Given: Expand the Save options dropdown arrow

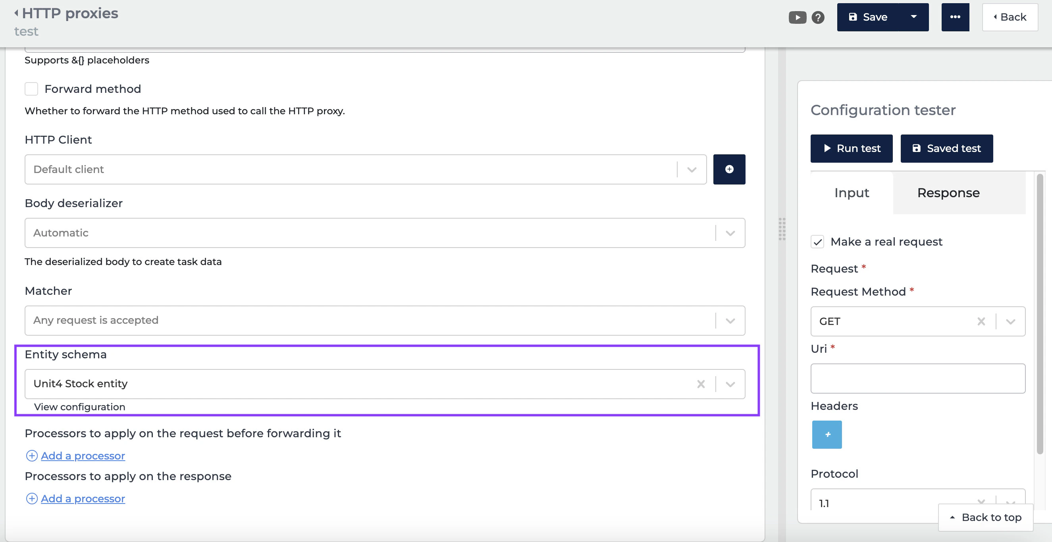Looking at the screenshot, I should (x=914, y=17).
